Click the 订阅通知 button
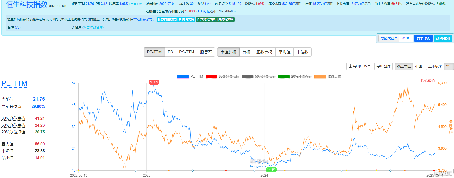Screen dimensions: 454x178 pos(443,38)
